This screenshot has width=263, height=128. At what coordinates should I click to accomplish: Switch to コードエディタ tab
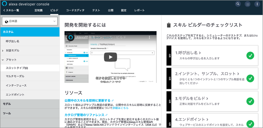[x=75, y=11]
